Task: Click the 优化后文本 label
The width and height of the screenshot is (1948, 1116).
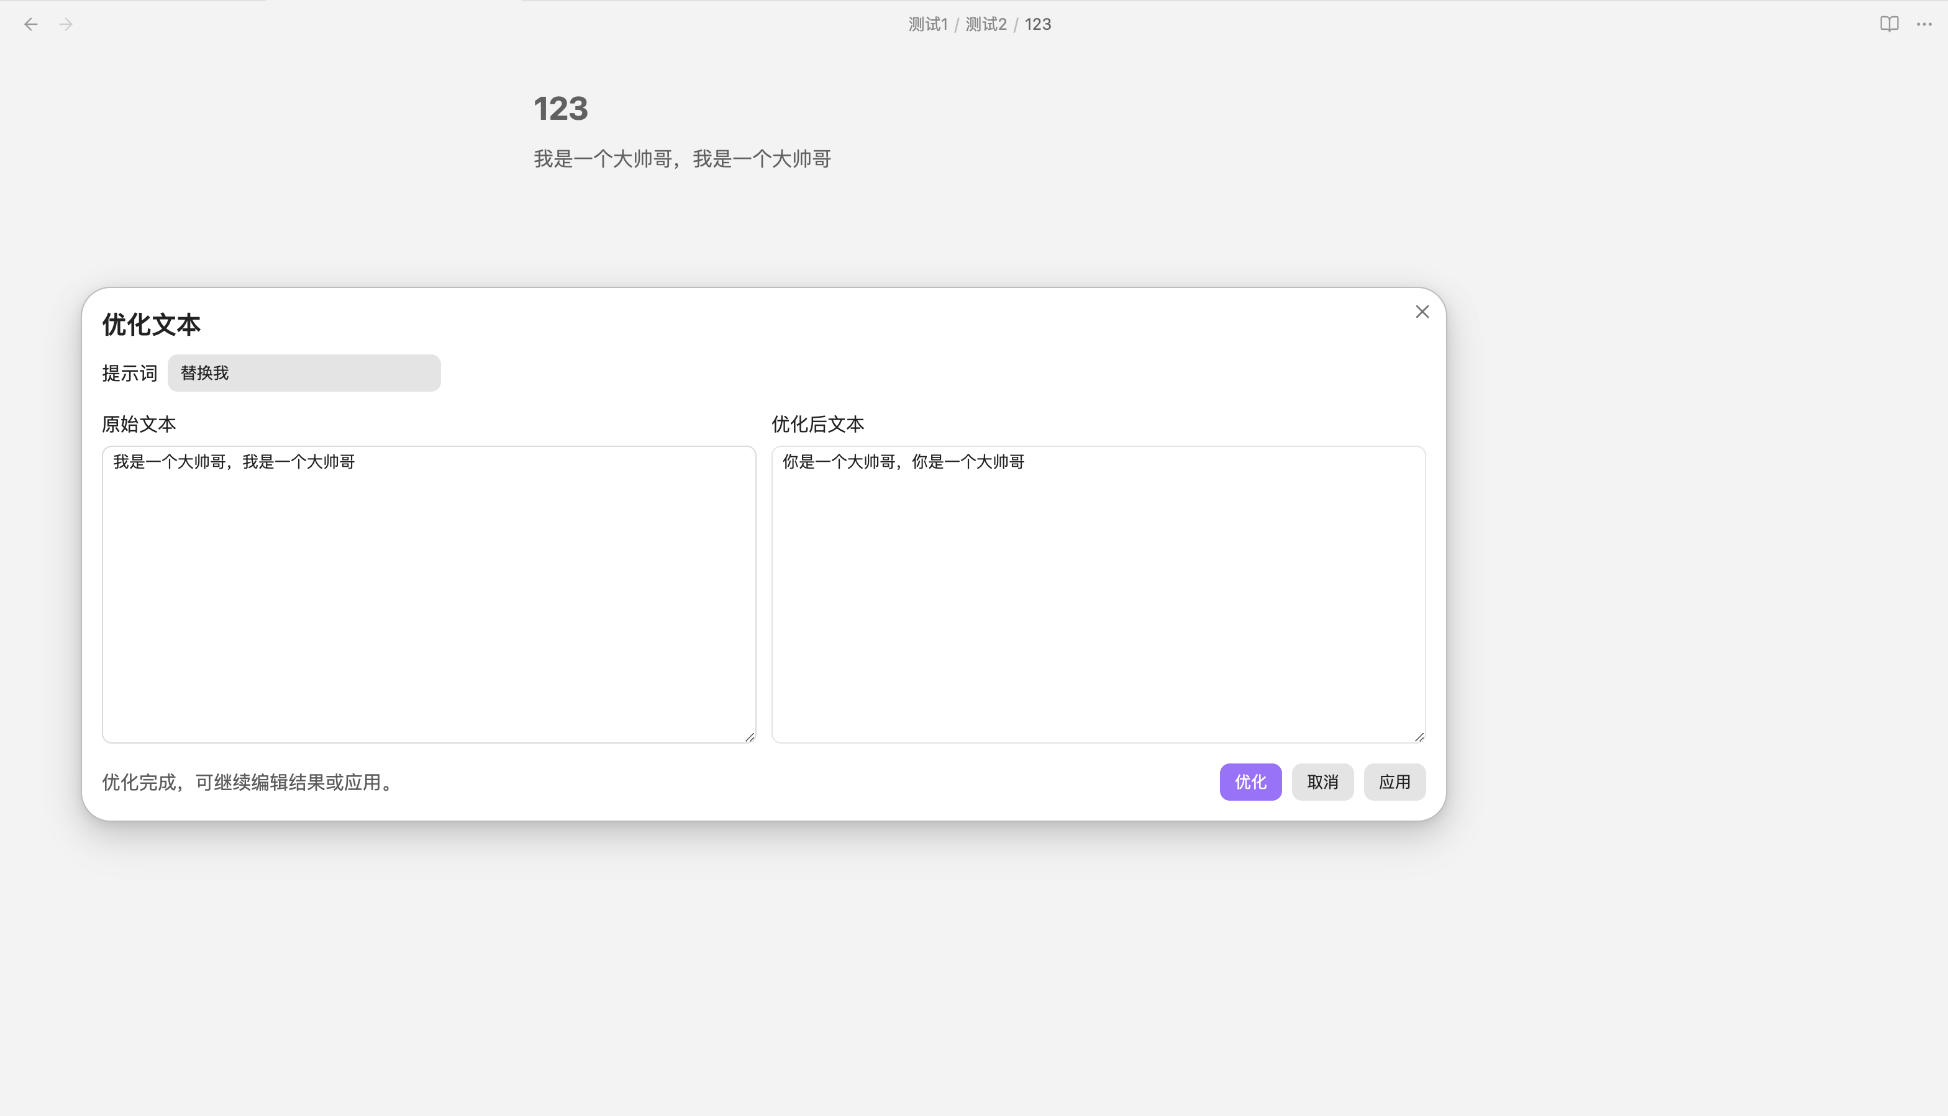Action: (817, 424)
